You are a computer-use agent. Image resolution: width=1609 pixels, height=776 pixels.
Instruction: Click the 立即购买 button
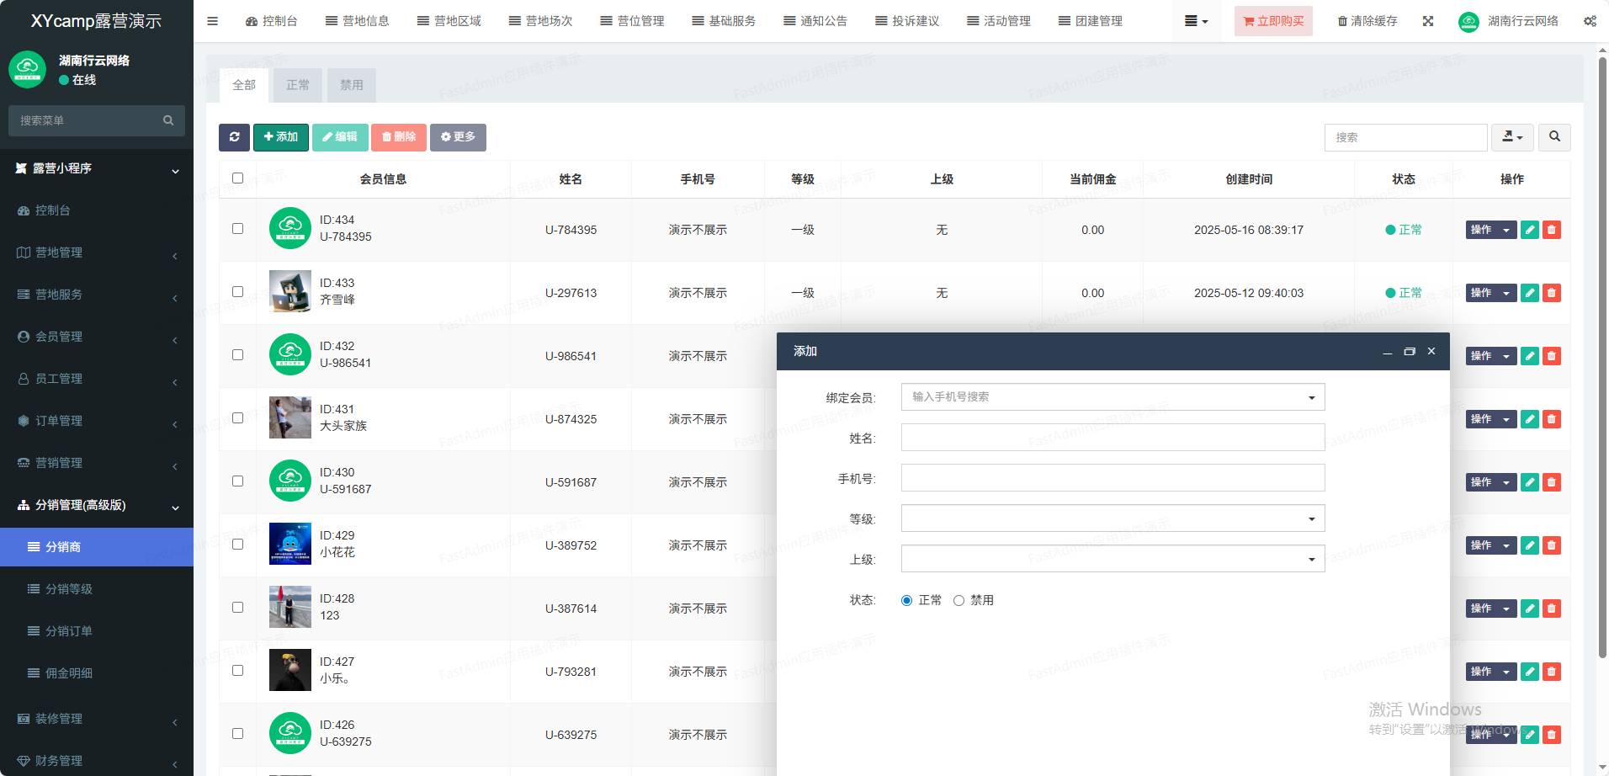coord(1273,21)
